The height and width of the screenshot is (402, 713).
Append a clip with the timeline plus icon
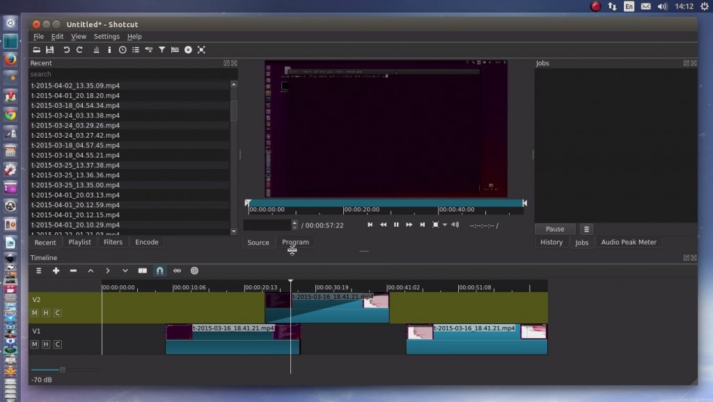tap(56, 271)
